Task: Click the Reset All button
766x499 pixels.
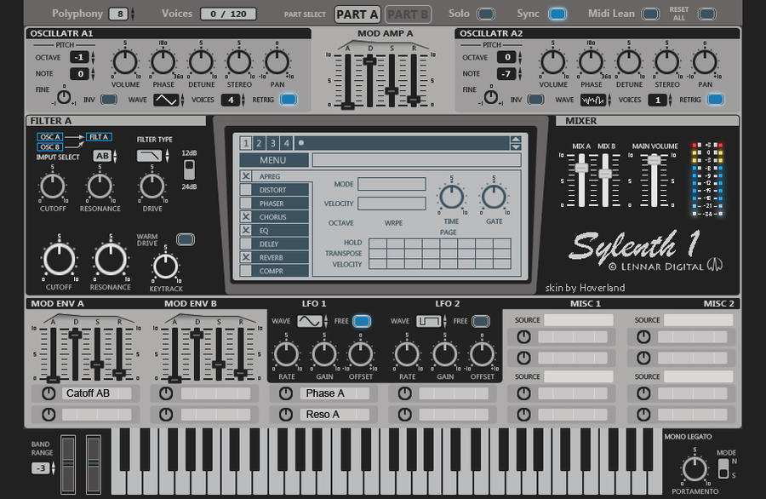Action: [x=707, y=14]
